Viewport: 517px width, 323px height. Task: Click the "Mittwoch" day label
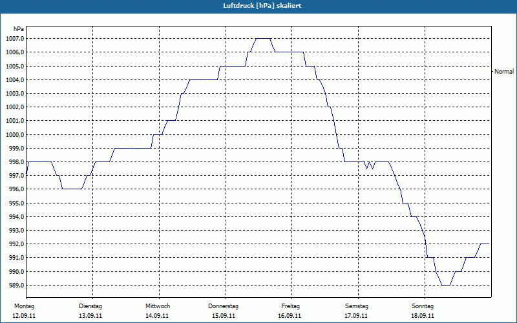[x=158, y=306]
